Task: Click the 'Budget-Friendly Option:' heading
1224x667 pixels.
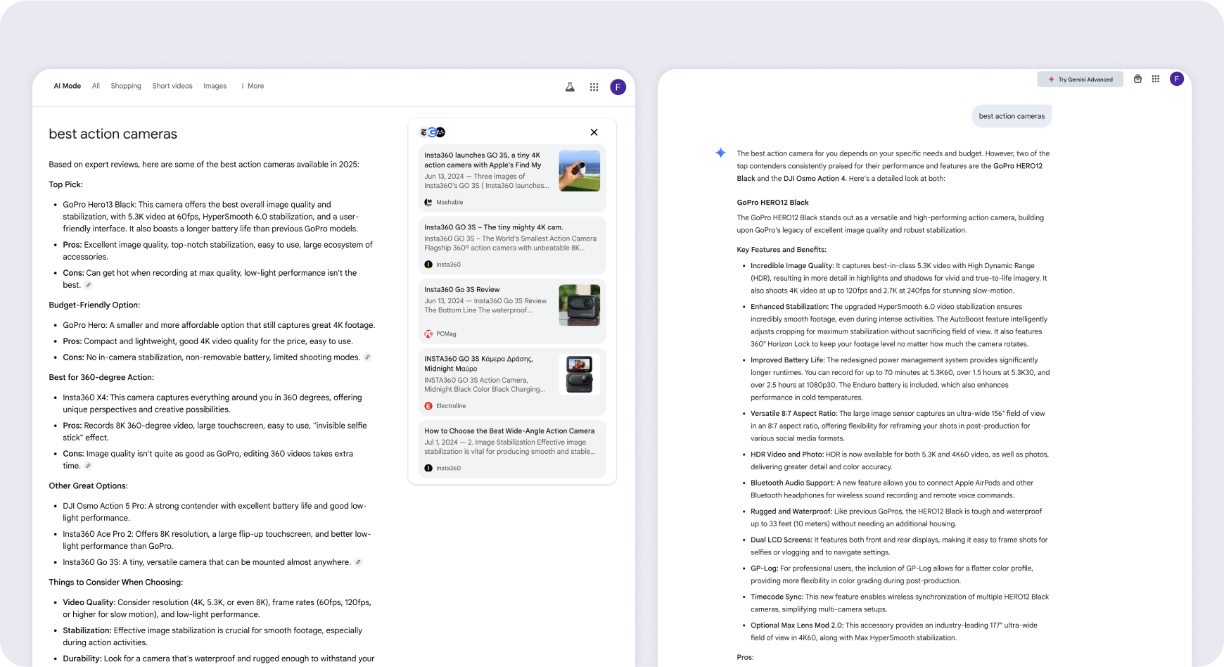Action: tap(94, 305)
